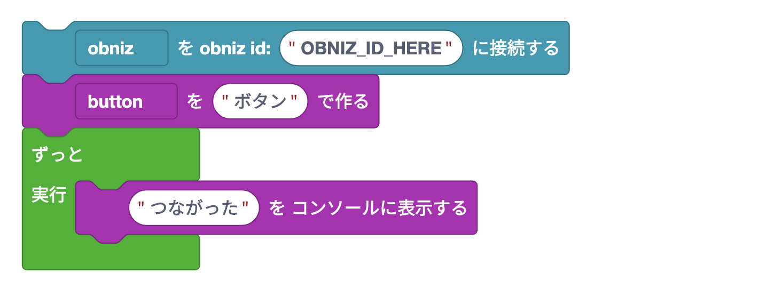766x289 pixels.
Task: Click the "を obniz id:" label
Action: point(224,49)
